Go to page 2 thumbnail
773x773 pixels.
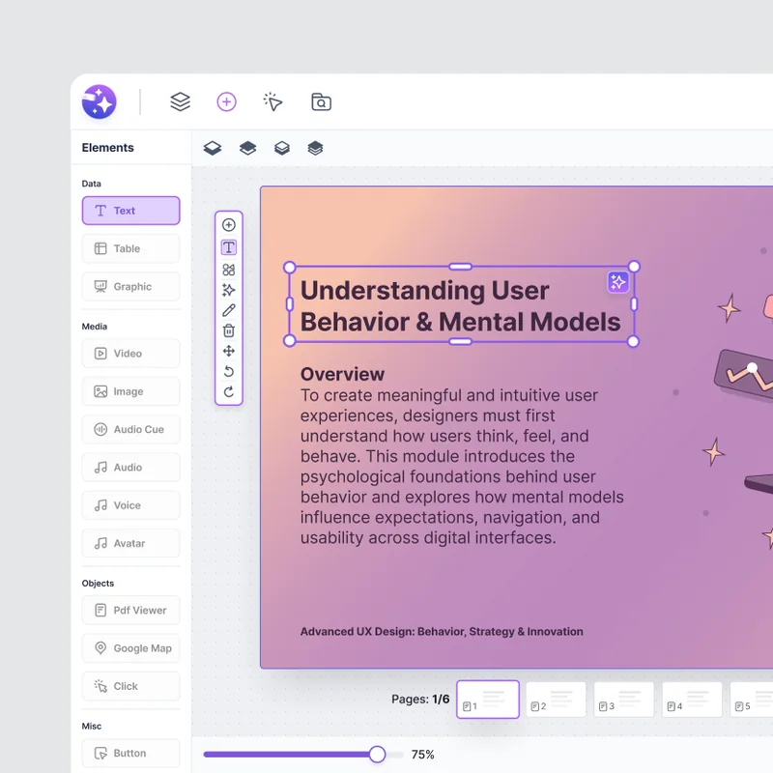556,700
